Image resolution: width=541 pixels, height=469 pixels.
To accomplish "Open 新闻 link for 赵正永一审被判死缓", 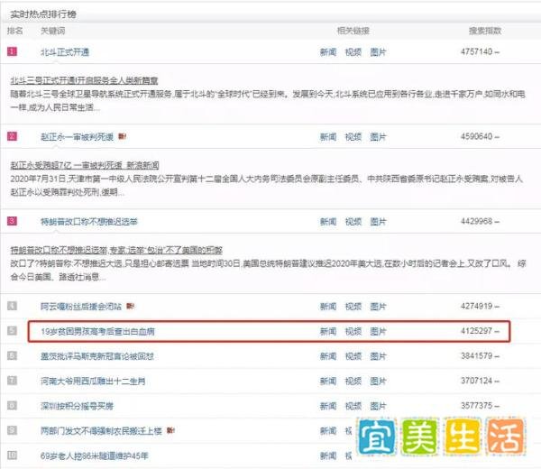I will click(x=328, y=137).
